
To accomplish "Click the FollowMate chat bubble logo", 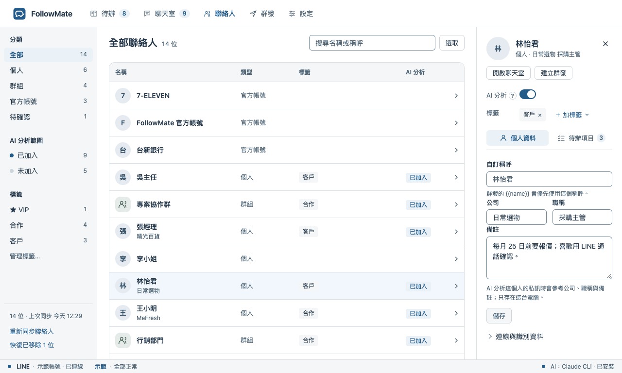I will click(x=19, y=14).
